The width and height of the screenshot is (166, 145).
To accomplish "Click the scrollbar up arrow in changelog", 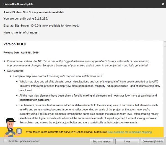I will point(165,42).
